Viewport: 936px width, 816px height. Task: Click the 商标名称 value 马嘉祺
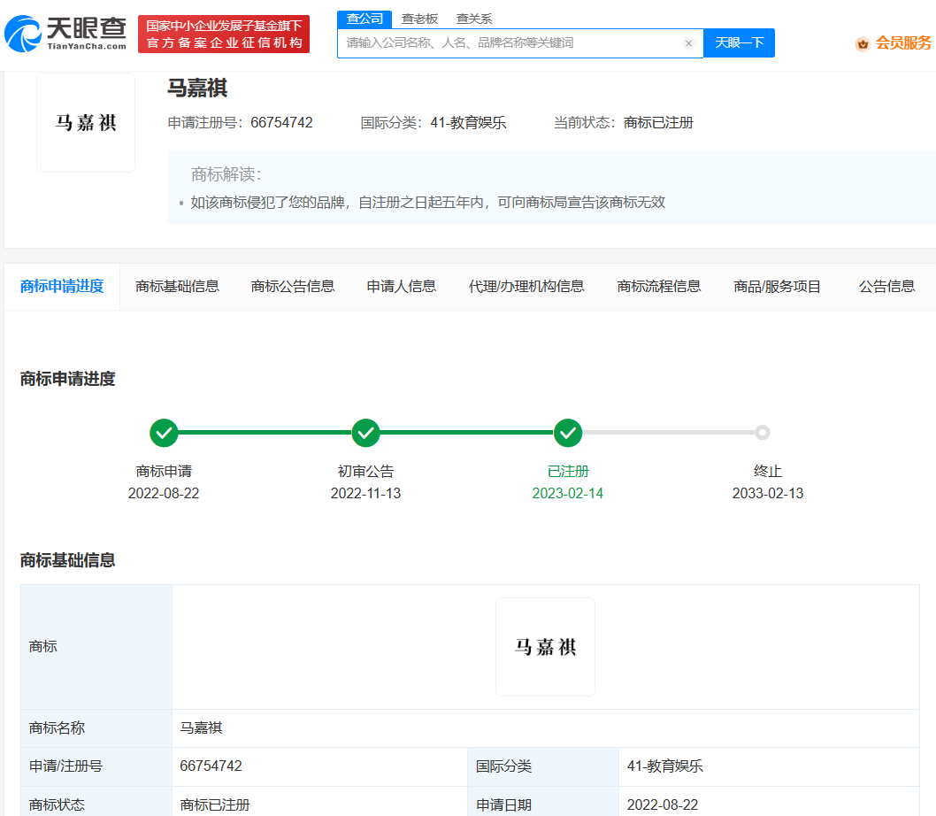[x=201, y=727]
